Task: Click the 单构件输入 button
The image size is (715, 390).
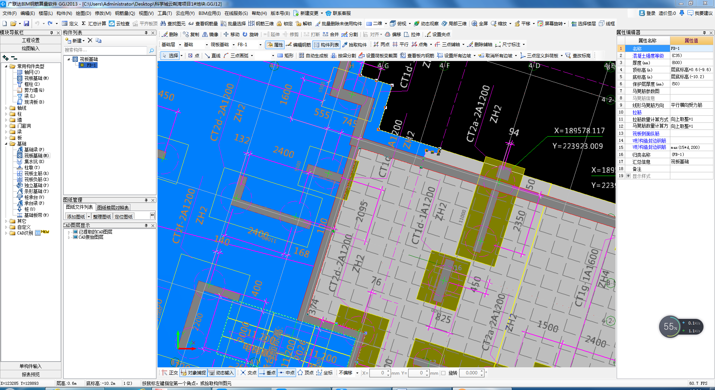Action: click(x=31, y=366)
